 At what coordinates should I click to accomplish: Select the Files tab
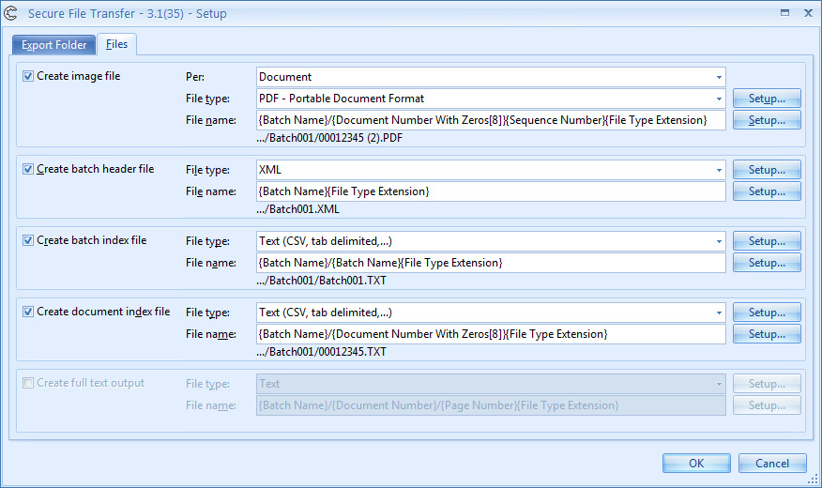[117, 44]
